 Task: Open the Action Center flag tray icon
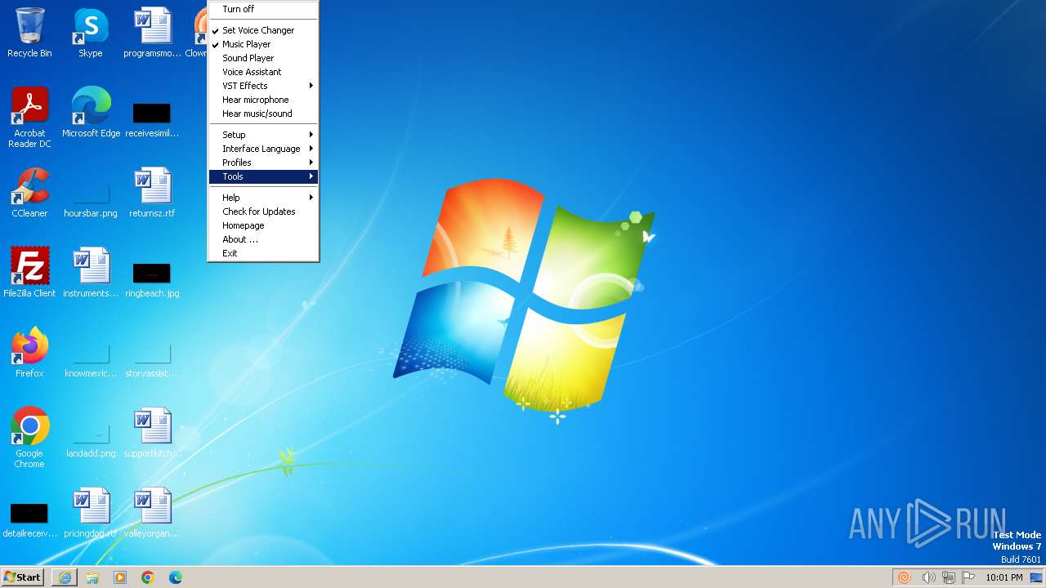pyautogui.click(x=969, y=577)
